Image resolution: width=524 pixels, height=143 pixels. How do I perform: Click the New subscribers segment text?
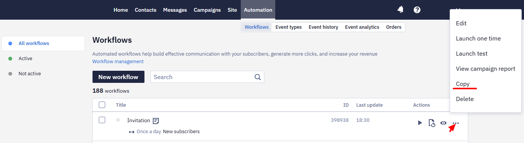coord(181,132)
